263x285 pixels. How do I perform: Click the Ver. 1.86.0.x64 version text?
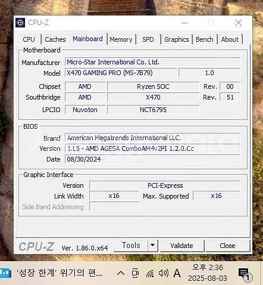(x=84, y=248)
